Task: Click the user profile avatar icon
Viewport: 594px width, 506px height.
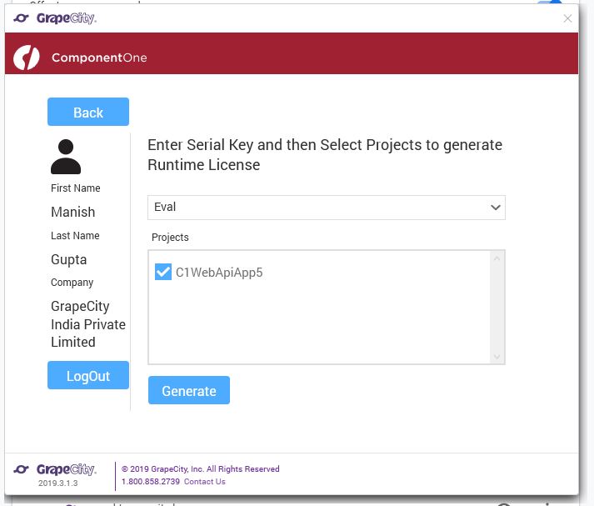Action: coord(66,157)
